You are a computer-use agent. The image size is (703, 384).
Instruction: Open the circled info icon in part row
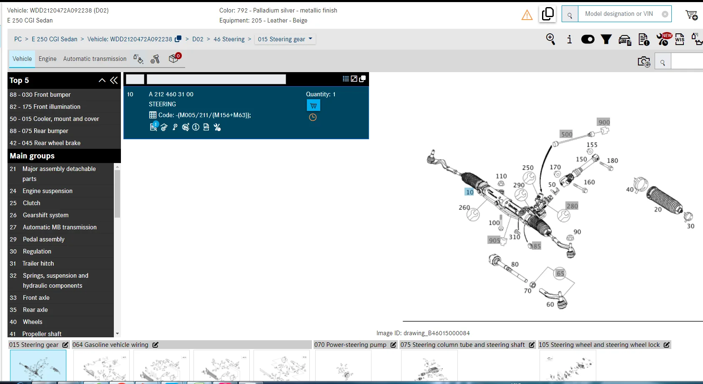(x=196, y=127)
